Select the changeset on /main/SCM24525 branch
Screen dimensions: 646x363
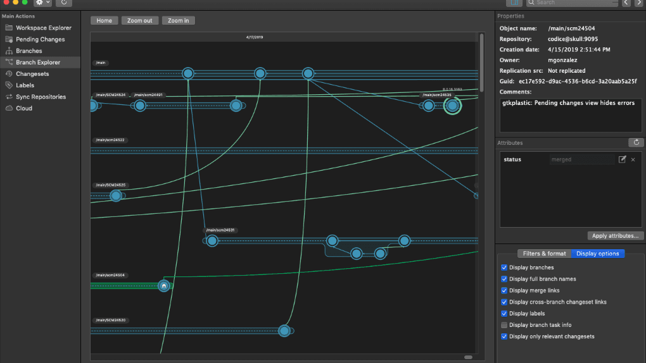click(x=116, y=195)
